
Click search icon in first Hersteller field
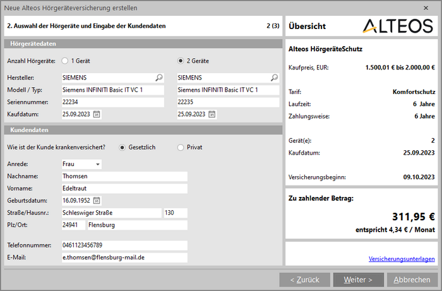click(x=158, y=78)
